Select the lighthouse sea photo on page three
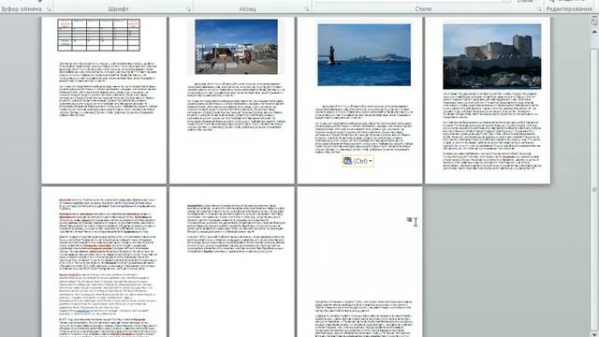 (364, 55)
